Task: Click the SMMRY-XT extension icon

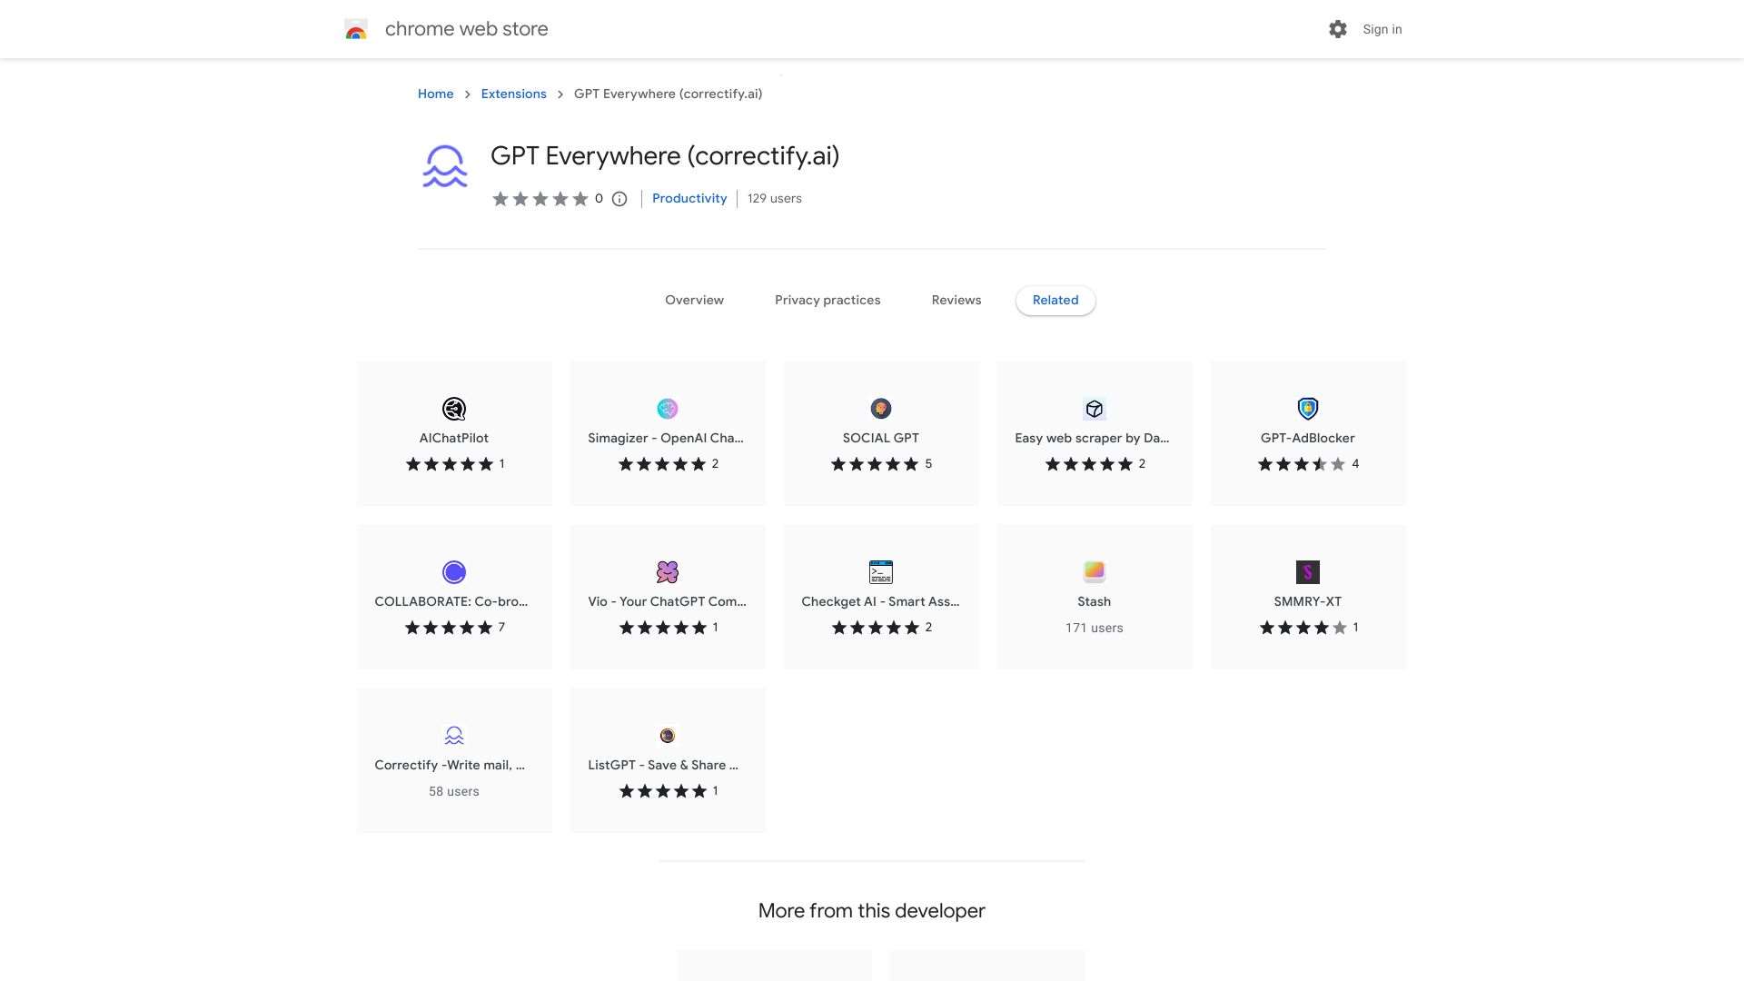Action: tap(1308, 572)
